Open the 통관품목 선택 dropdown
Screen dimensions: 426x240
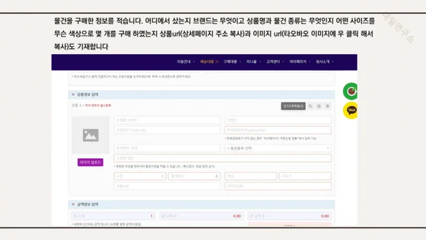pyautogui.click(x=278, y=148)
